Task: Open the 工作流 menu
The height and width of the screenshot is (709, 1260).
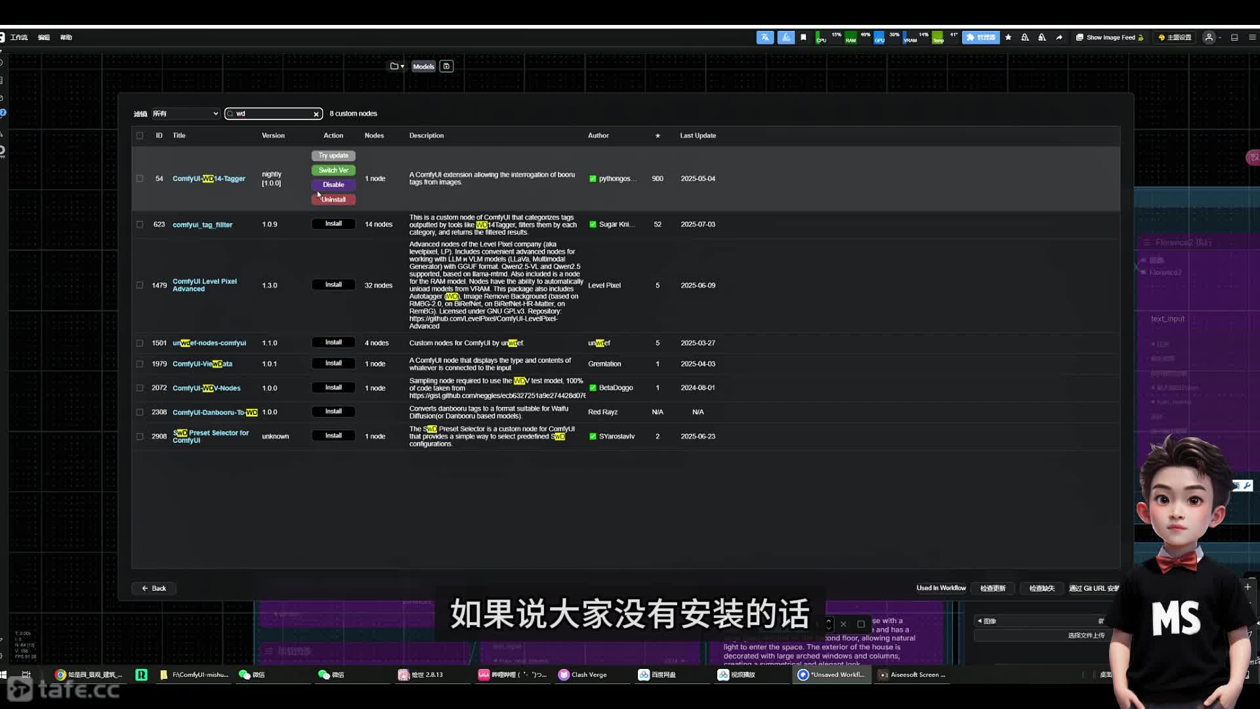Action: [19, 37]
